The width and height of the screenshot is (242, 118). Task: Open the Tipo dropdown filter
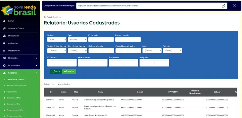click(77, 40)
